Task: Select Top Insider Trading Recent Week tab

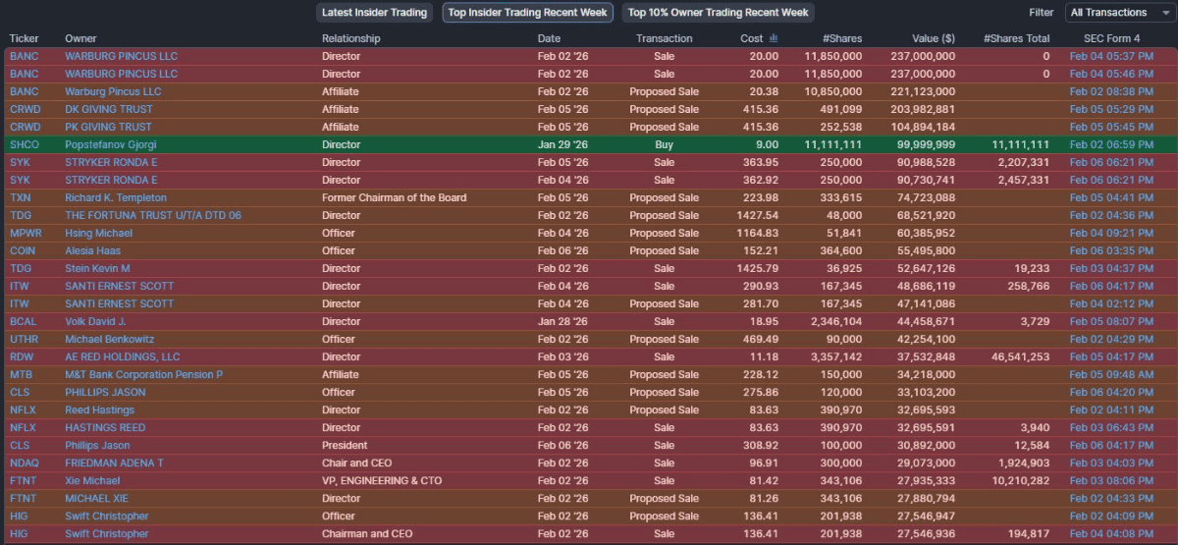Action: tap(527, 13)
